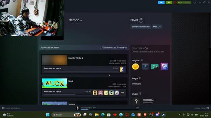Viewport: 211px width, 118px height.
Task: Click the Descargando 2 de 4 progress bar
Action: tap(110, 109)
